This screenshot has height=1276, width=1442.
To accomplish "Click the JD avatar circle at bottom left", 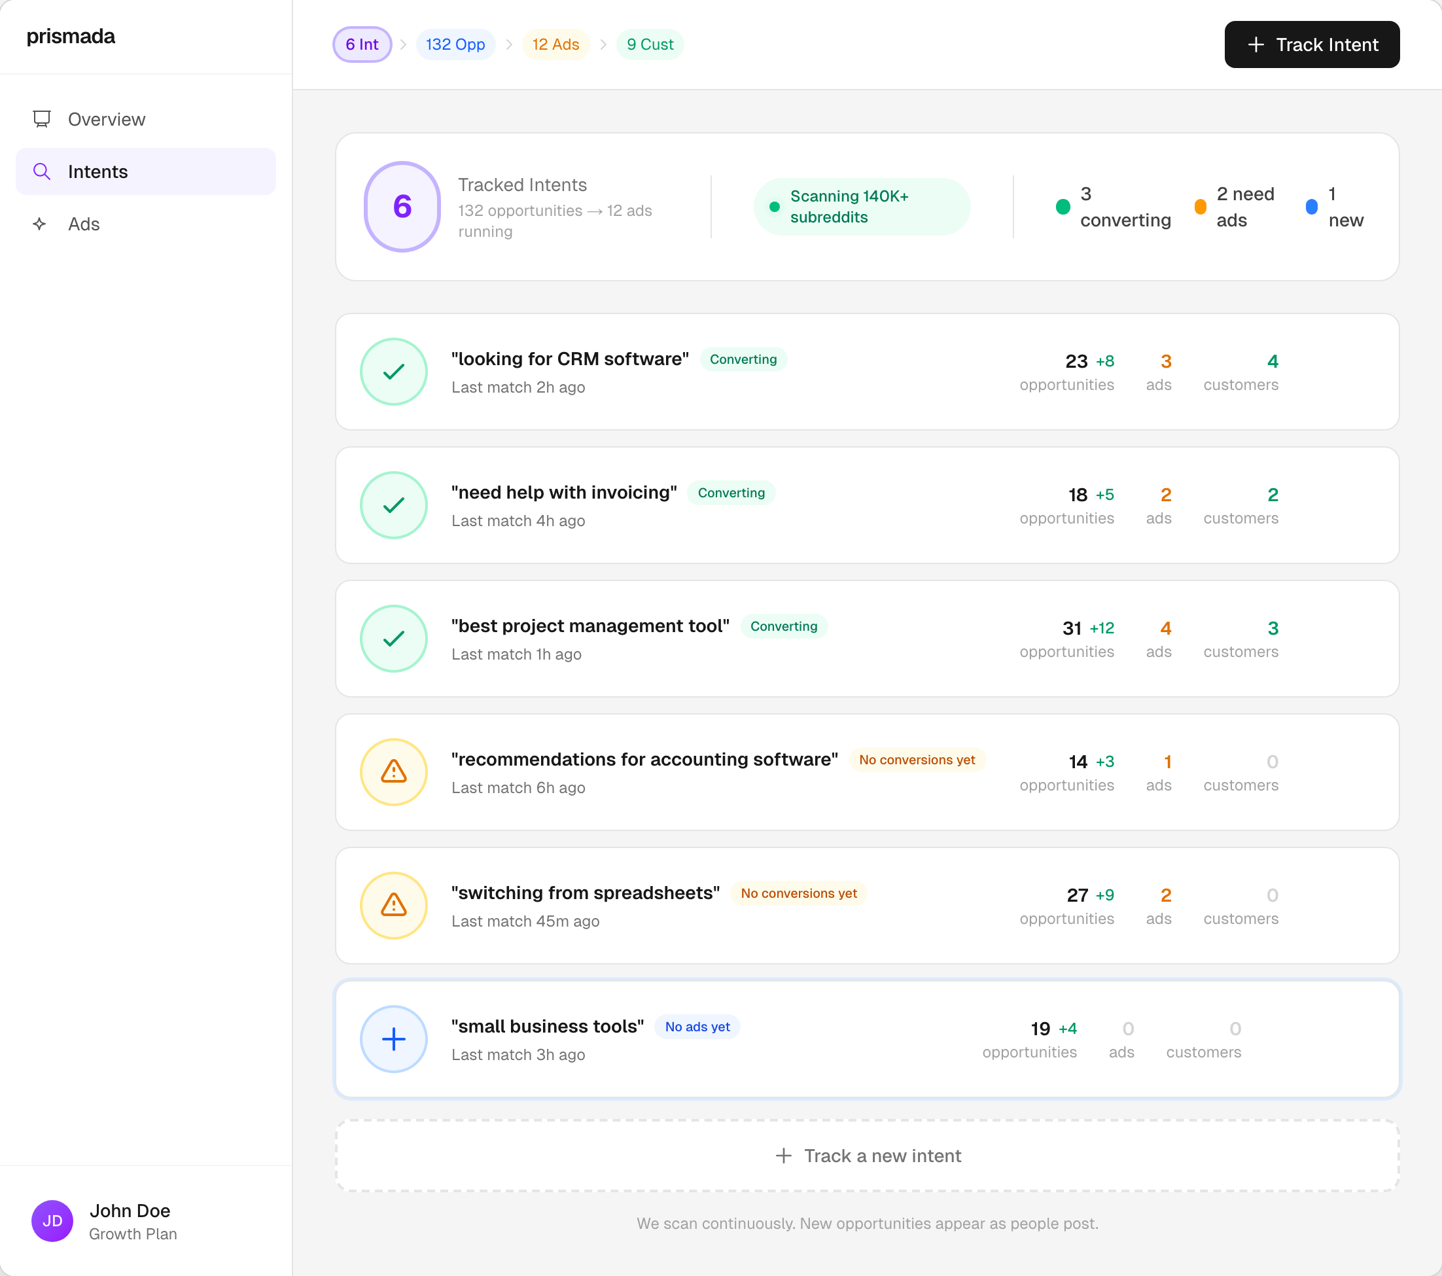I will [52, 1220].
